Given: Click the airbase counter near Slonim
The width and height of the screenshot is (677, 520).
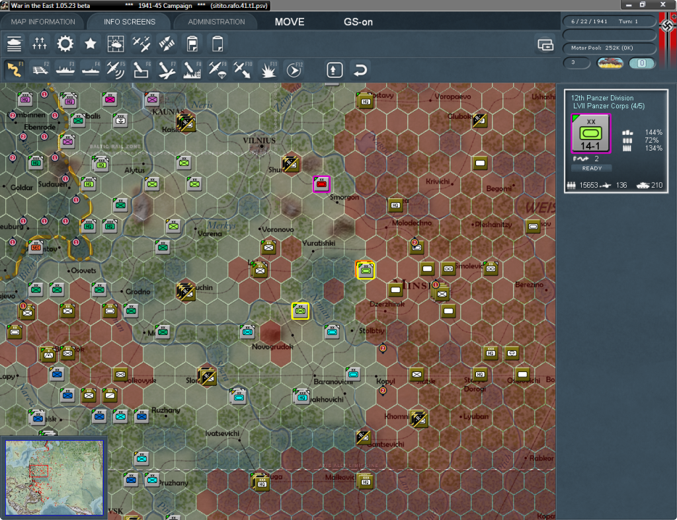Looking at the screenshot, I should (x=207, y=377).
